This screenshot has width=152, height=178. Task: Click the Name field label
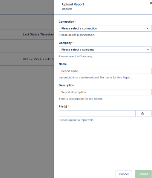tap(63, 64)
